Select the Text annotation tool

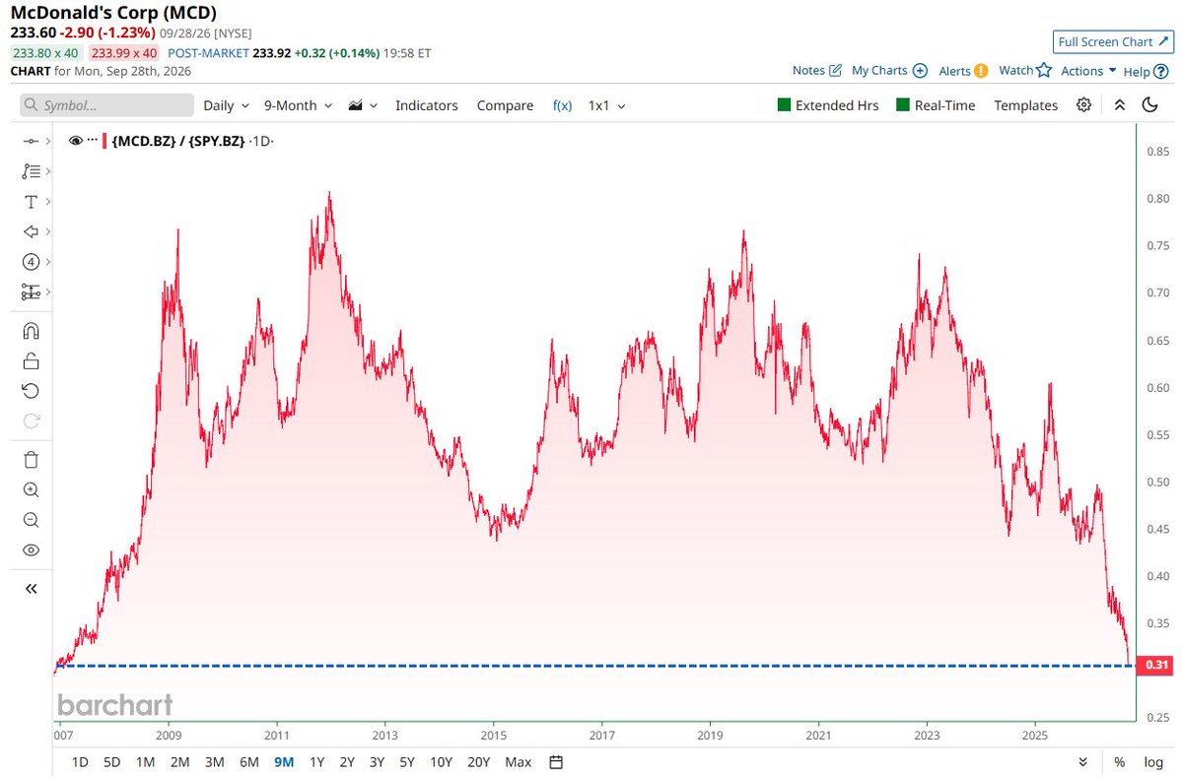31,202
